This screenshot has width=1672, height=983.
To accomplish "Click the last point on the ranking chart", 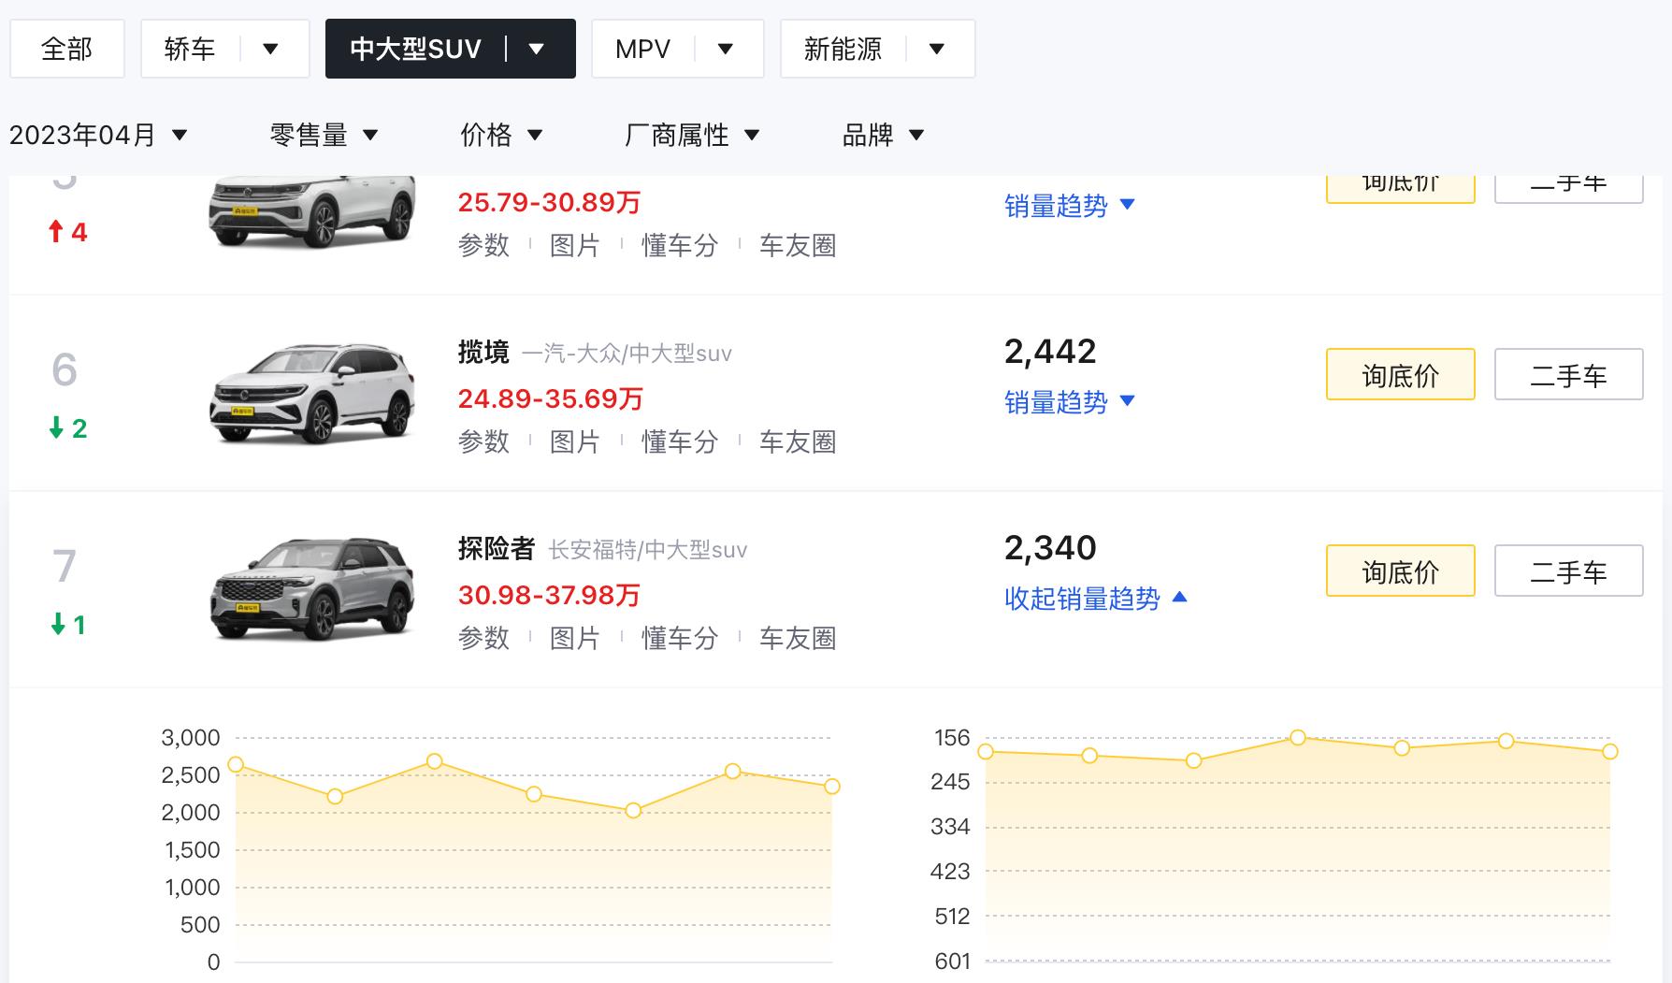I will [x=1610, y=751].
